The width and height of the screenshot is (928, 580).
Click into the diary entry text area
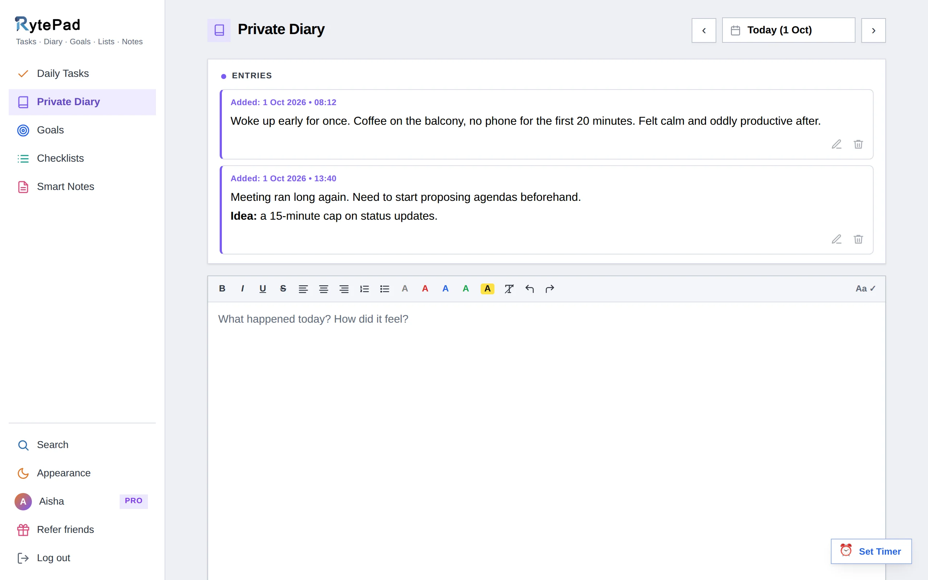point(546,441)
